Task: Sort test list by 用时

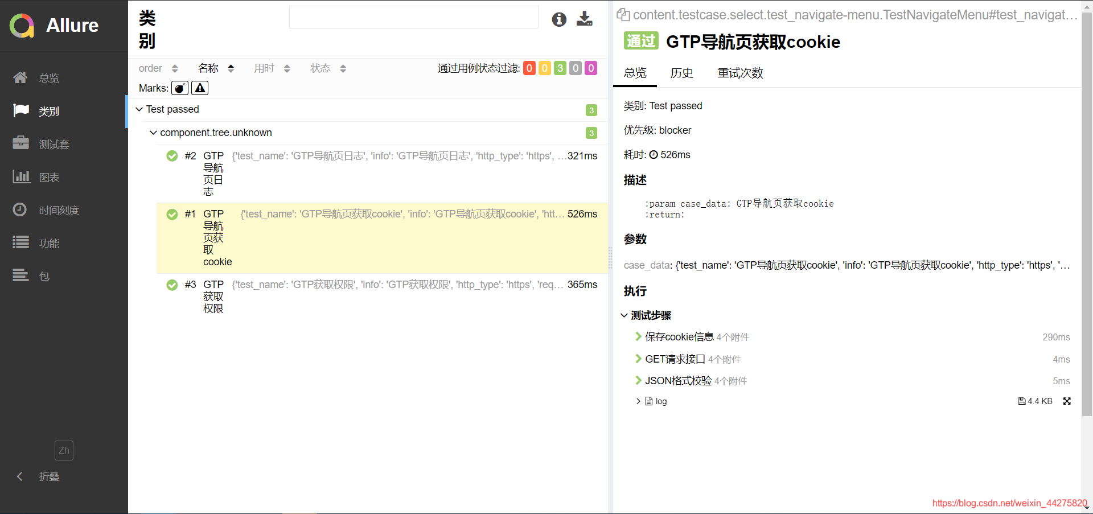Action: 272,68
